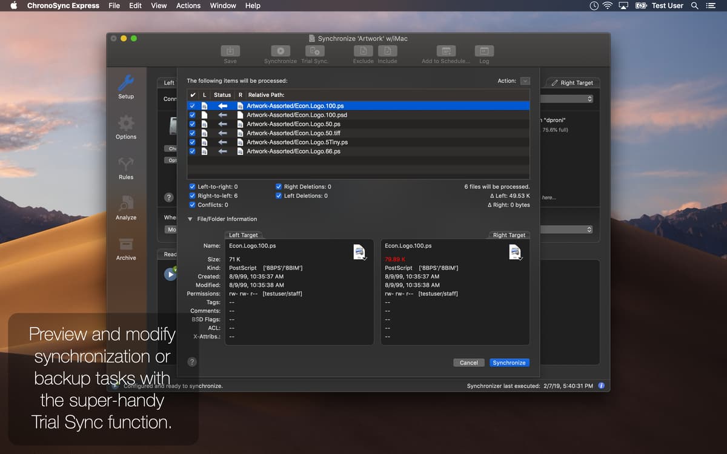Open the Actions menu in the menu bar

click(x=188, y=5)
